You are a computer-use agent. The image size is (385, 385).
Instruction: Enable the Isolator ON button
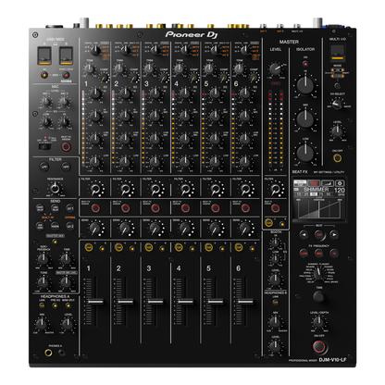click(x=305, y=64)
